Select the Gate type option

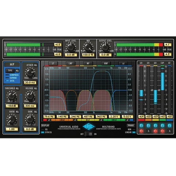point(10,81)
